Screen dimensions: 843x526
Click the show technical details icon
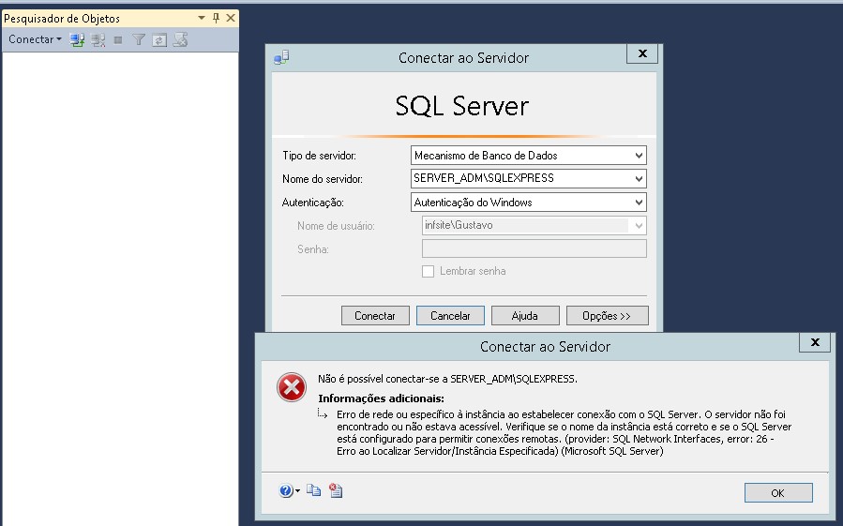point(336,490)
